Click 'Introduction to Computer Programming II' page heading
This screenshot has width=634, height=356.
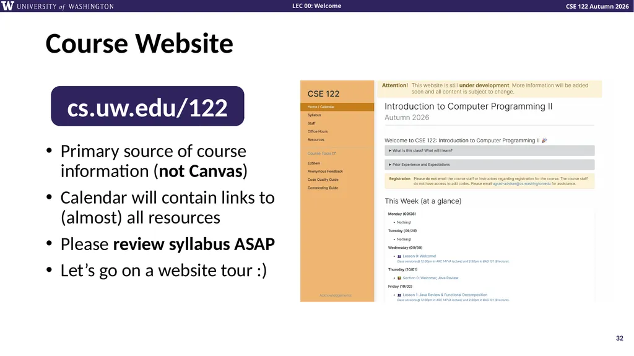[x=468, y=106]
